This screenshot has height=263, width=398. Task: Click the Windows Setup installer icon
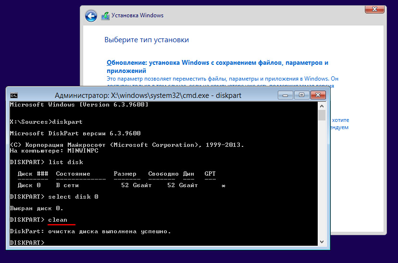click(x=105, y=16)
